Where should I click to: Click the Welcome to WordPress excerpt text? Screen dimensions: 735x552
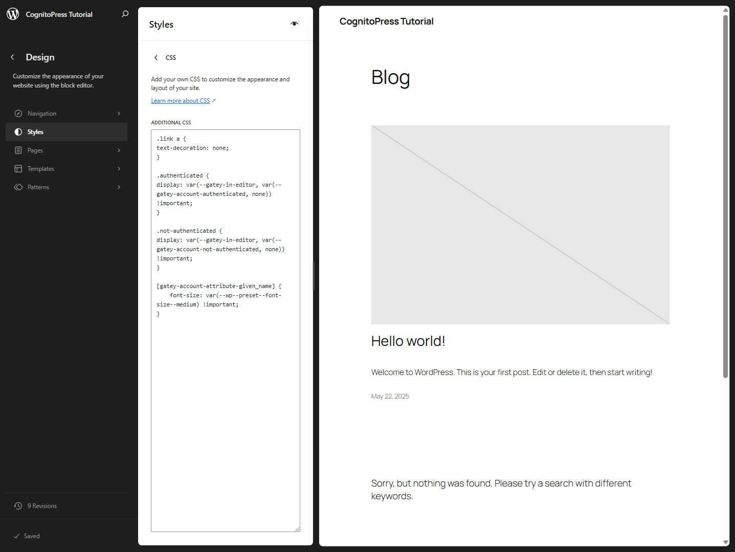[511, 372]
